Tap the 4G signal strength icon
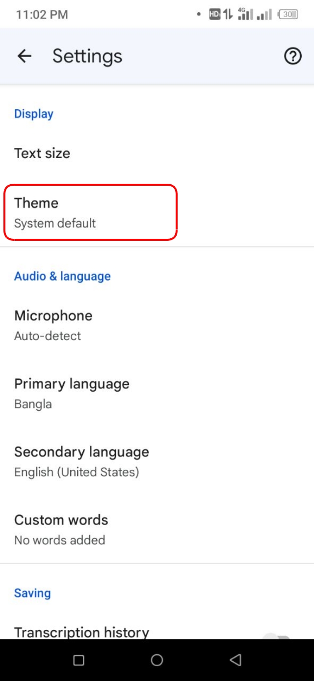The image size is (314, 681). (x=245, y=14)
